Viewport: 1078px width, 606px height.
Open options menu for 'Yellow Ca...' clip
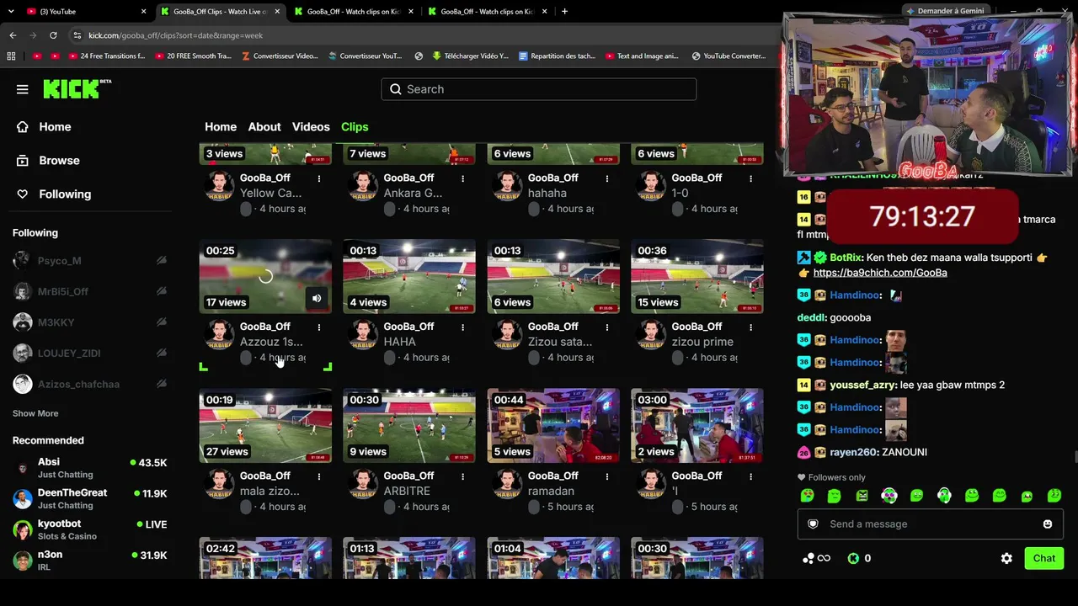click(318, 178)
